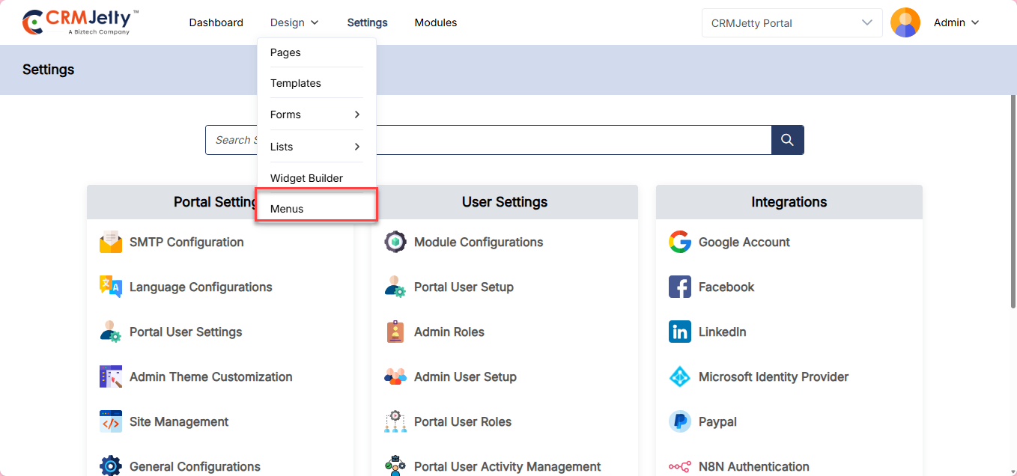Open the Dashboard tab

coord(216,22)
